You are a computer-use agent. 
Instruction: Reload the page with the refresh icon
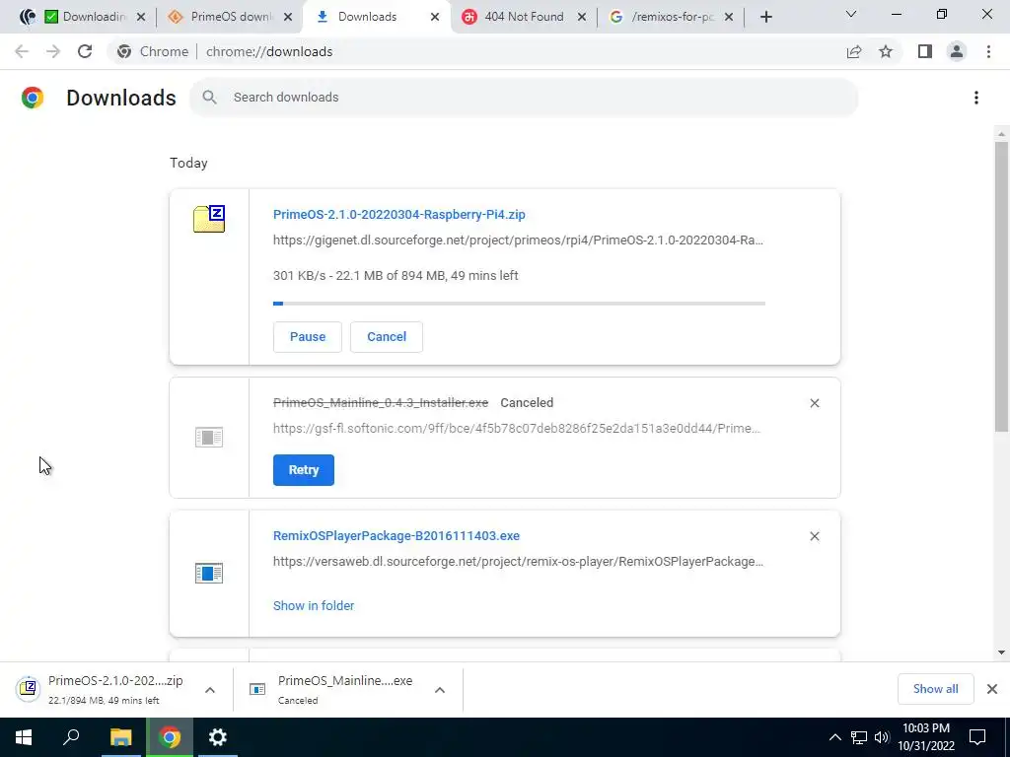coord(85,51)
